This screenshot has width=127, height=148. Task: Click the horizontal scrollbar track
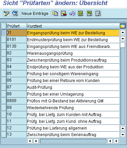click(x=73, y=141)
